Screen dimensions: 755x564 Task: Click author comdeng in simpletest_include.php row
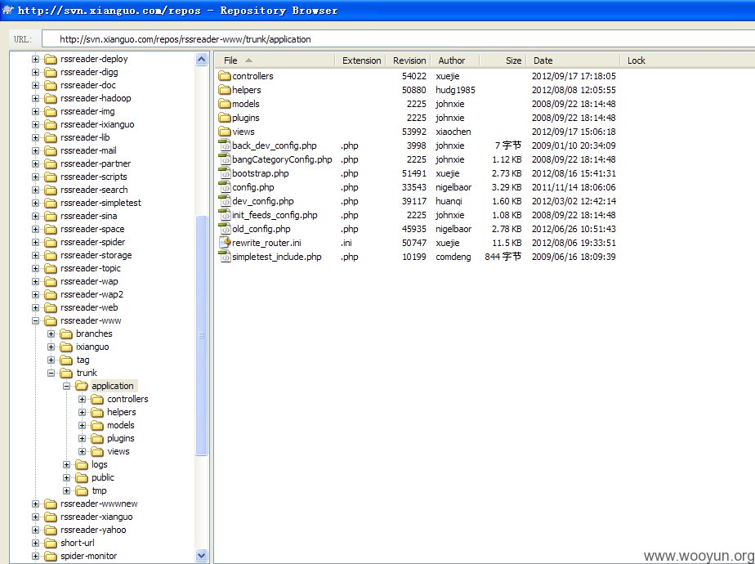click(453, 257)
